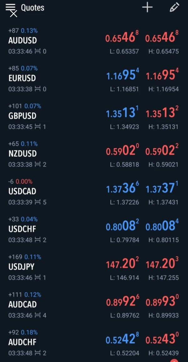Screen dimensions: 188x362
Task: Tap the USDCHF daily low value
Action: pos(124,240)
